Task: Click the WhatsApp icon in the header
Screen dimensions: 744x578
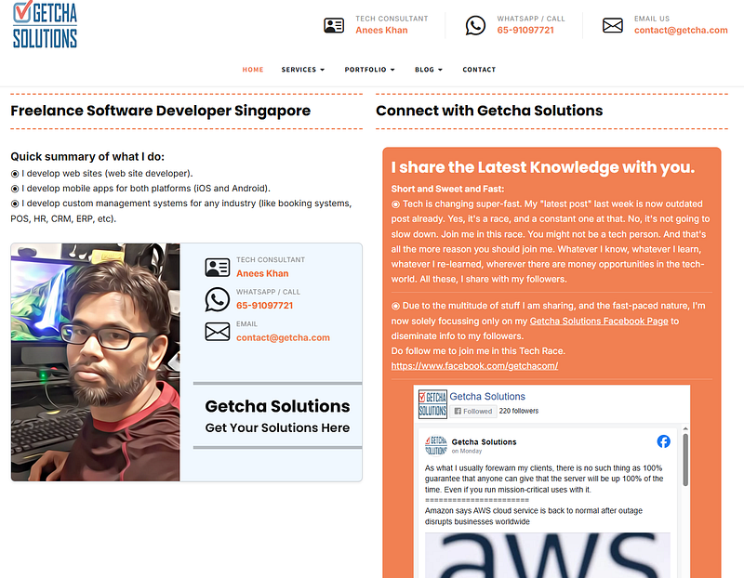Action: point(475,25)
